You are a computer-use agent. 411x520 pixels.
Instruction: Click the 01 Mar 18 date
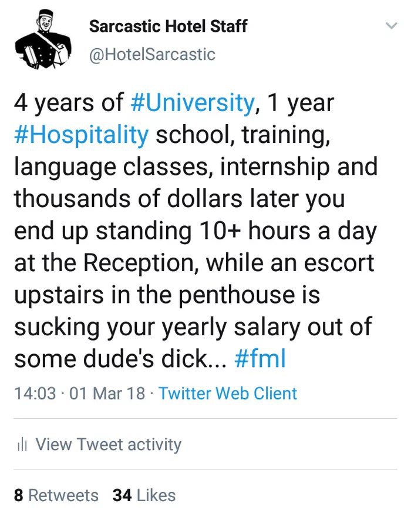(x=107, y=393)
